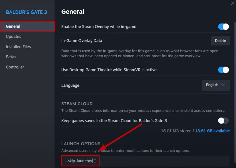The height and width of the screenshot is (168, 236).
Task: Click the In-Game Overlay Data label
Action: coord(82,41)
